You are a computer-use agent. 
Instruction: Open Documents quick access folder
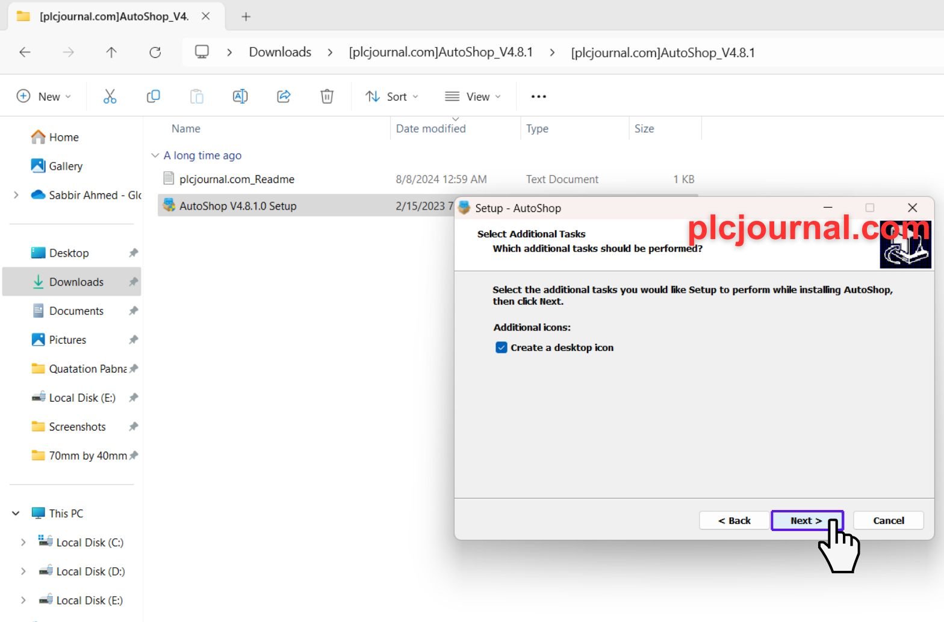pos(67,311)
